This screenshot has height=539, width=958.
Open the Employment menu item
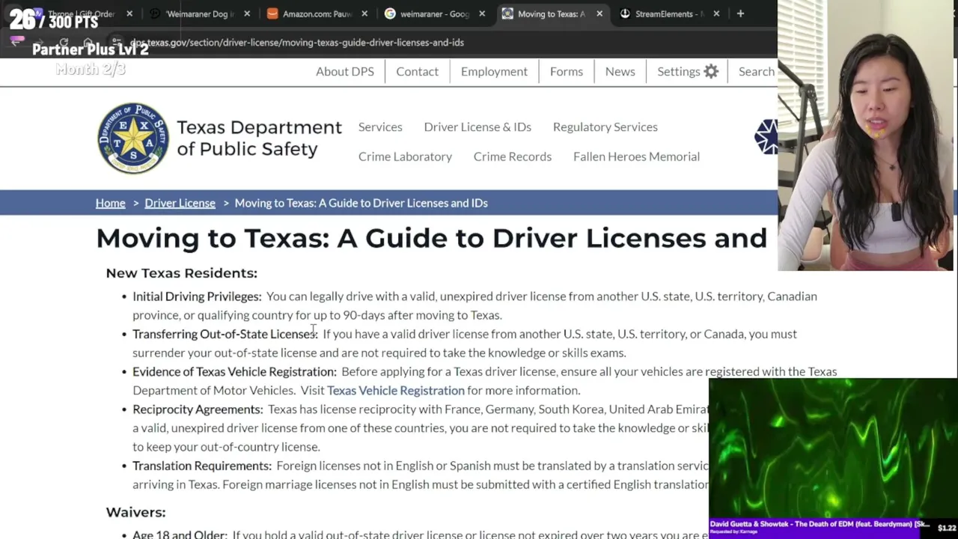494,71
